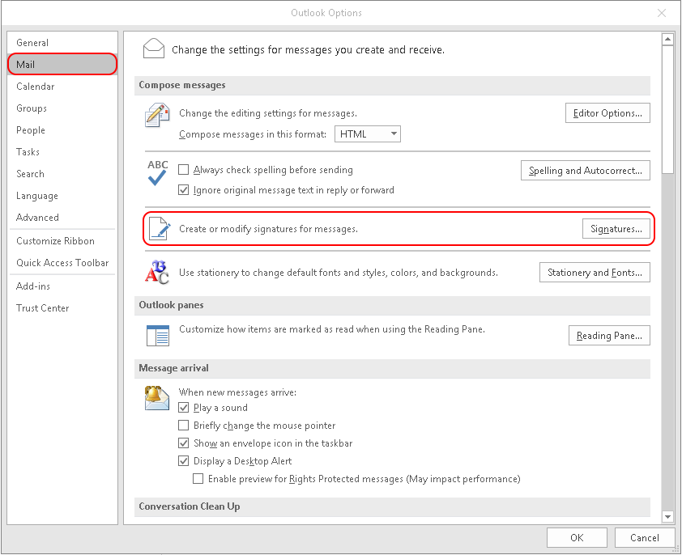Toggle the Play a sound checkbox

pyautogui.click(x=184, y=408)
